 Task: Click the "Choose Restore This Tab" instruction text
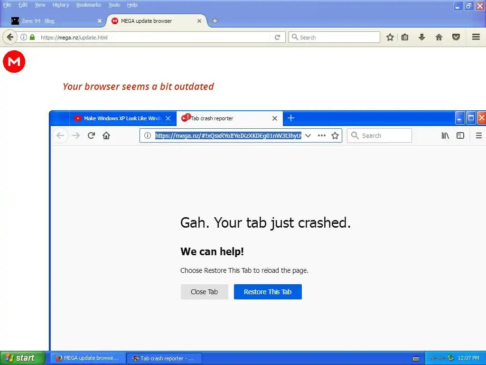pos(244,270)
